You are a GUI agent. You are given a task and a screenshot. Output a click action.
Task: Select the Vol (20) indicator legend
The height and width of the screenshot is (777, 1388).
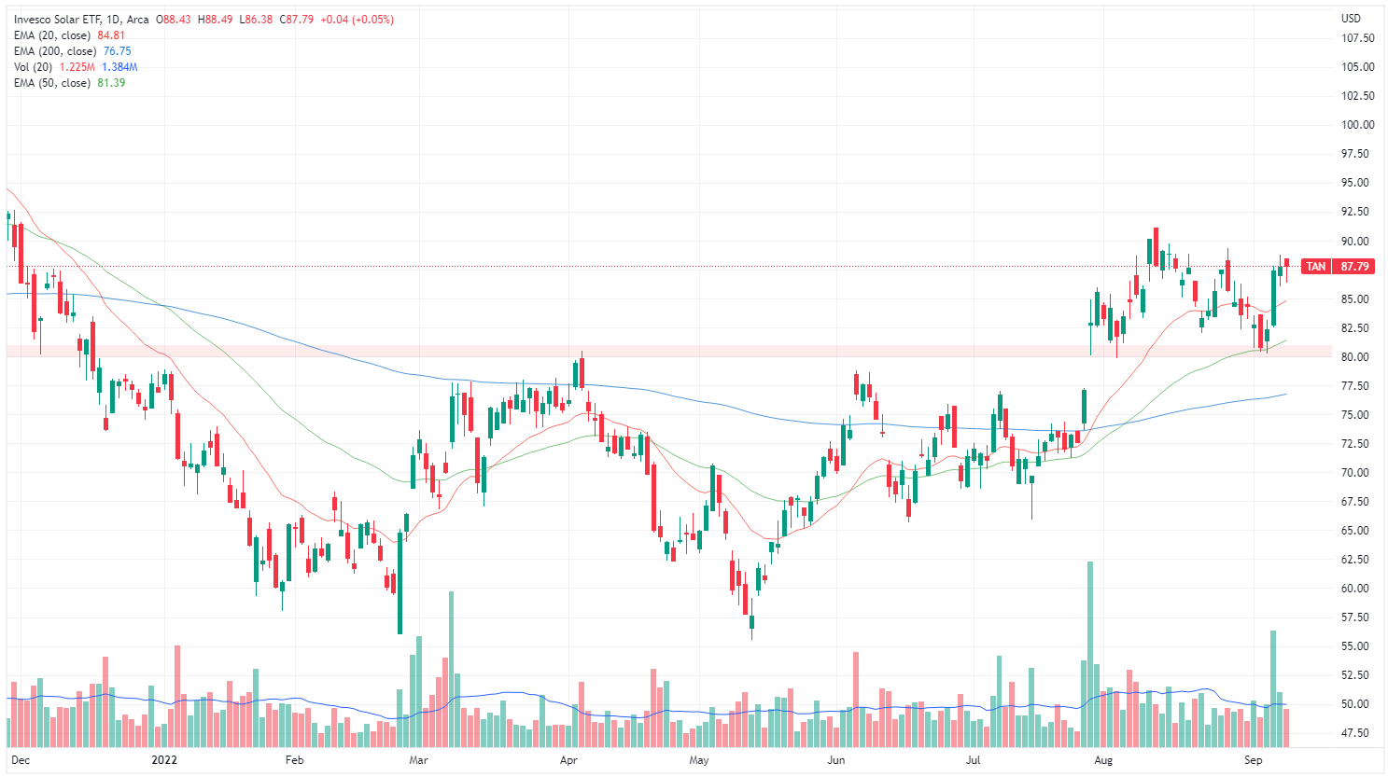[34, 67]
